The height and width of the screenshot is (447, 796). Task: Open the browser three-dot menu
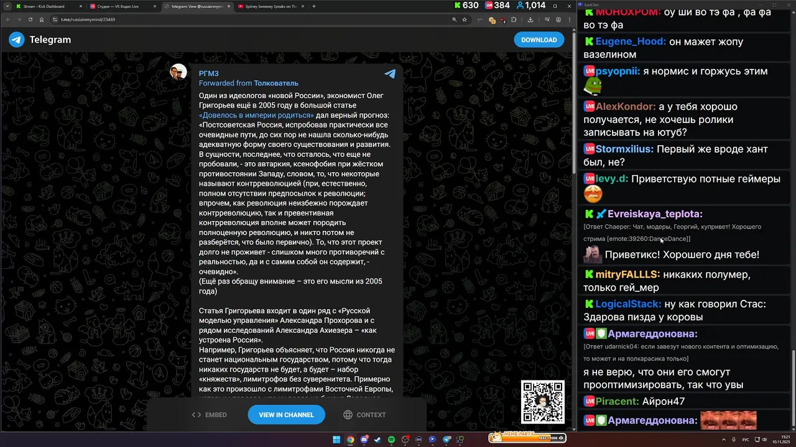(570, 19)
